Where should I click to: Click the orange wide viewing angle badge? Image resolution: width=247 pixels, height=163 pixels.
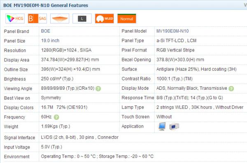(60, 19)
